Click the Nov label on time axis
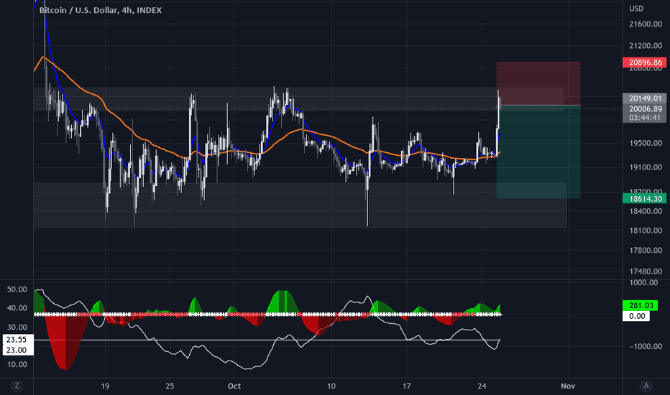 [568, 386]
